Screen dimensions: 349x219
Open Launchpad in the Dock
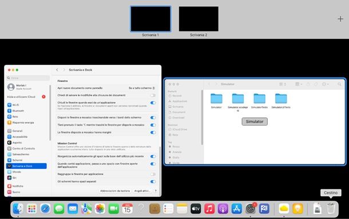coord(31,209)
